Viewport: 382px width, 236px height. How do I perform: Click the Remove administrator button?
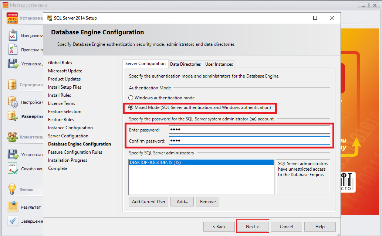(208, 202)
